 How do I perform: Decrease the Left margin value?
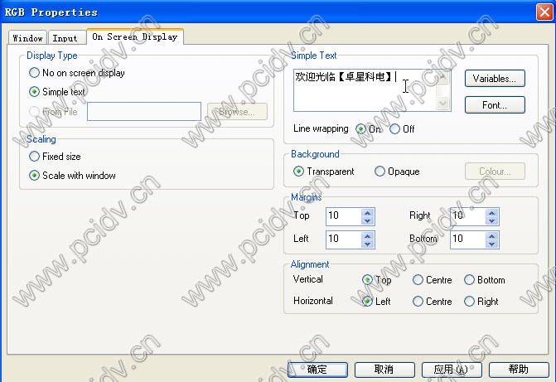pyautogui.click(x=368, y=244)
